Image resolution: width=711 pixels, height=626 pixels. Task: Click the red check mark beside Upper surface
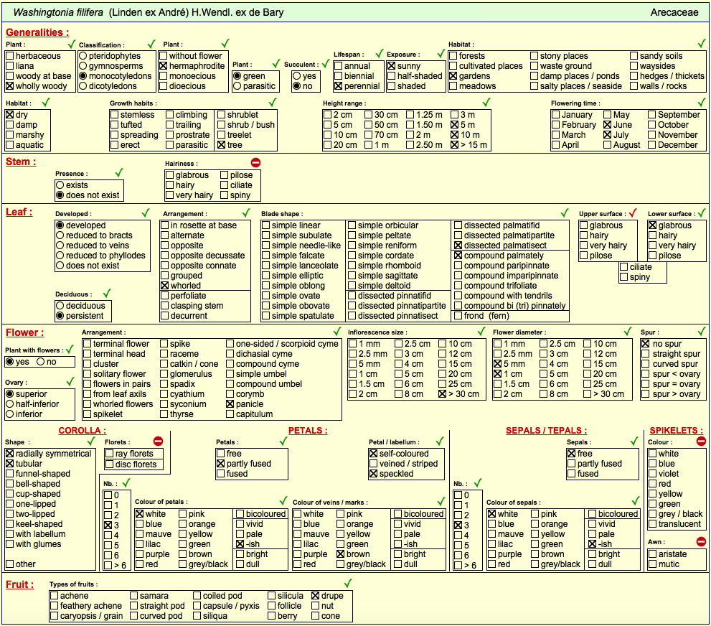click(633, 212)
